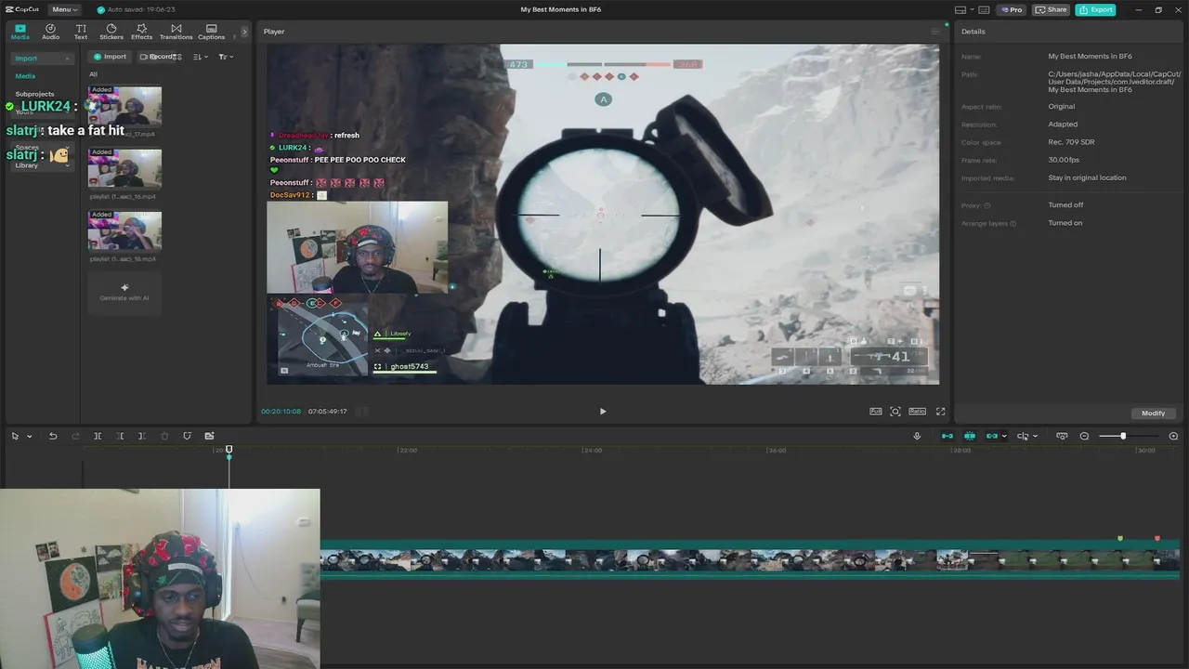
Task: Split the clip at playhead
Action: tap(98, 436)
